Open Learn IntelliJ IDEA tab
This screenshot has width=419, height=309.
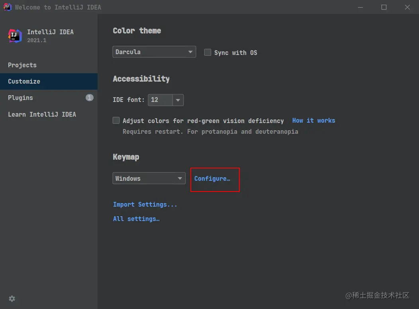point(49,114)
